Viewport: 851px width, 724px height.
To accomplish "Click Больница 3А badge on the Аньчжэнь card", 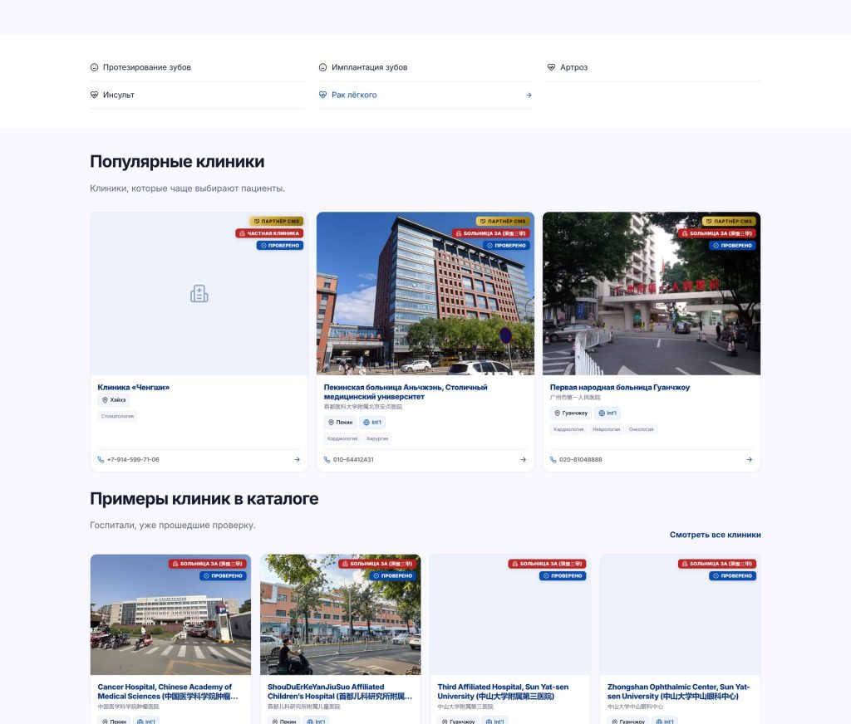I will (491, 233).
